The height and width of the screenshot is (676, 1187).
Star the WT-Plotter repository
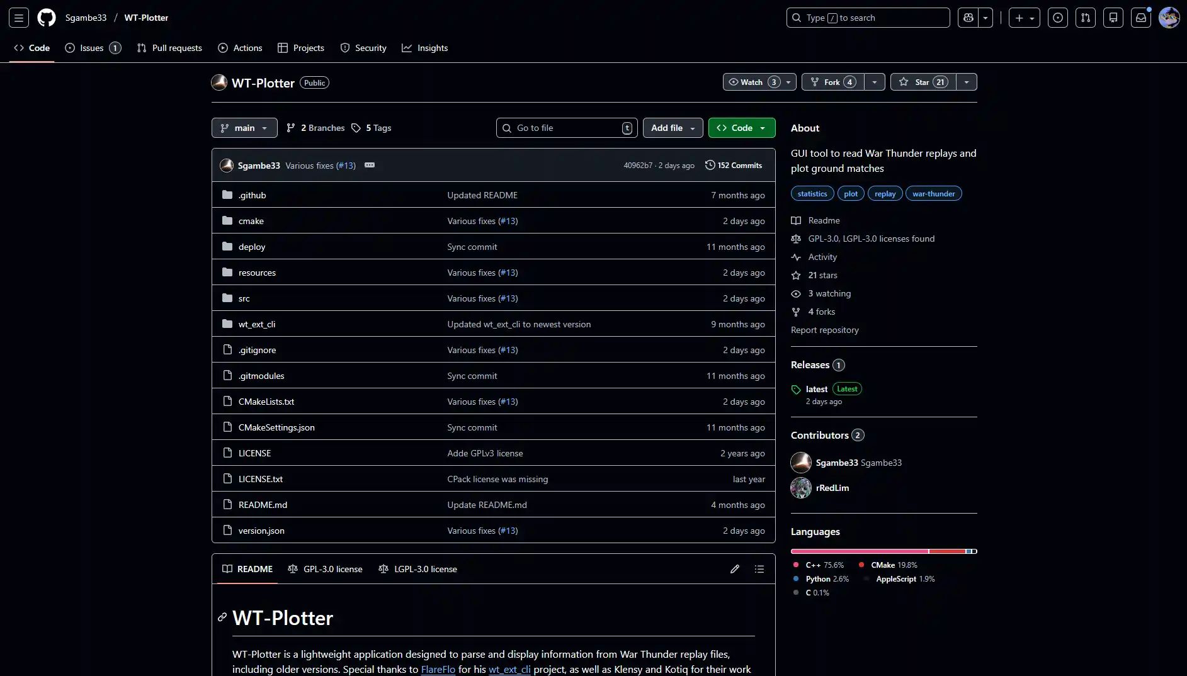tap(923, 82)
